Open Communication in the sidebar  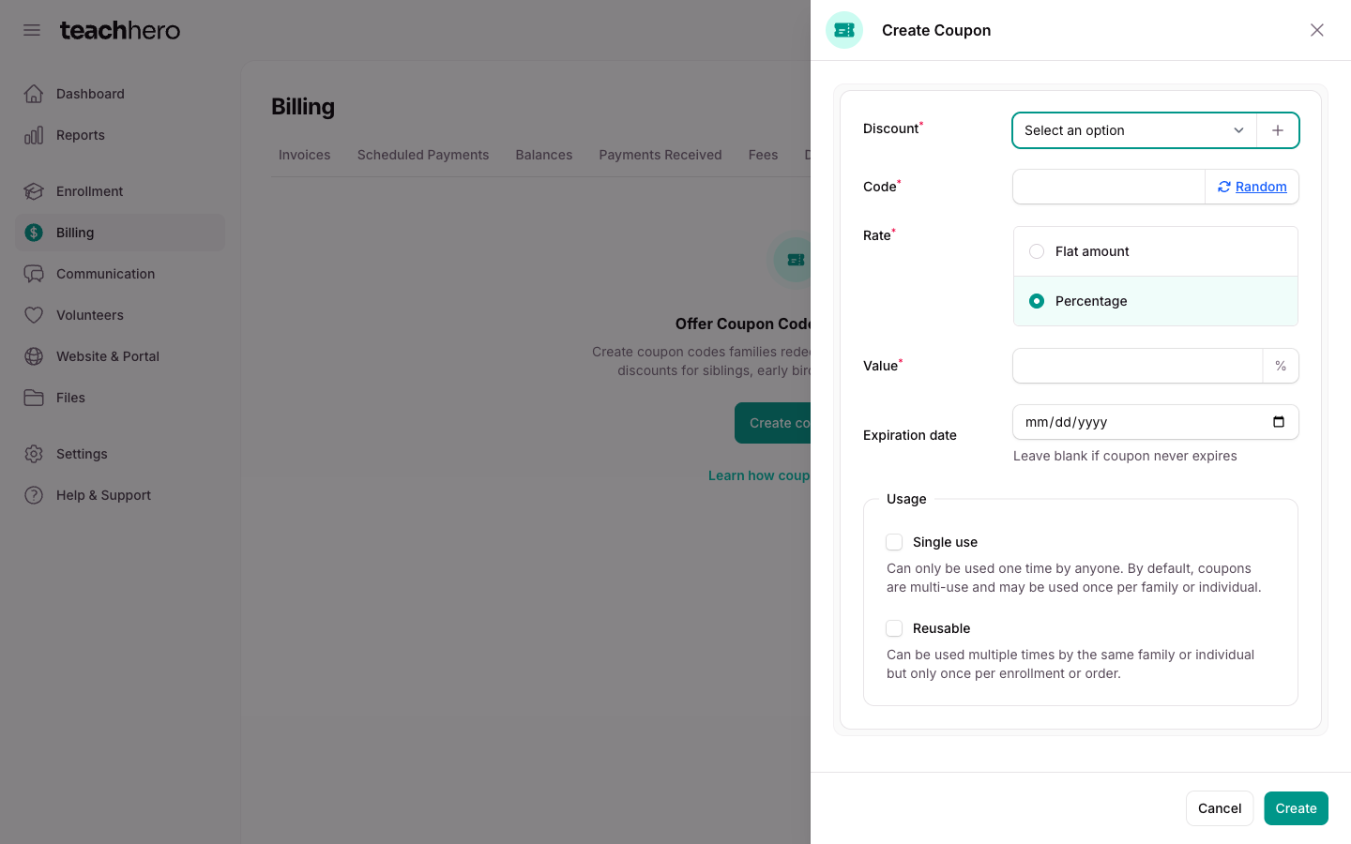click(x=120, y=274)
